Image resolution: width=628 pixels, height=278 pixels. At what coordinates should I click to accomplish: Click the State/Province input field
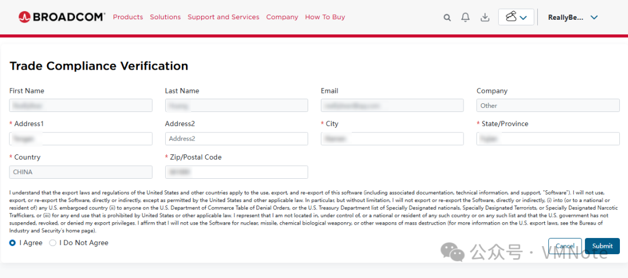pyautogui.click(x=548, y=139)
